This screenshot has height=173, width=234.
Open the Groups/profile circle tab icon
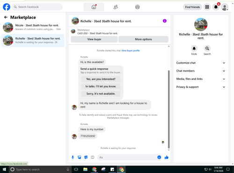point(138,7)
